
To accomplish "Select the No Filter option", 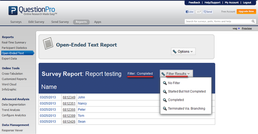I will tap(174, 83).
